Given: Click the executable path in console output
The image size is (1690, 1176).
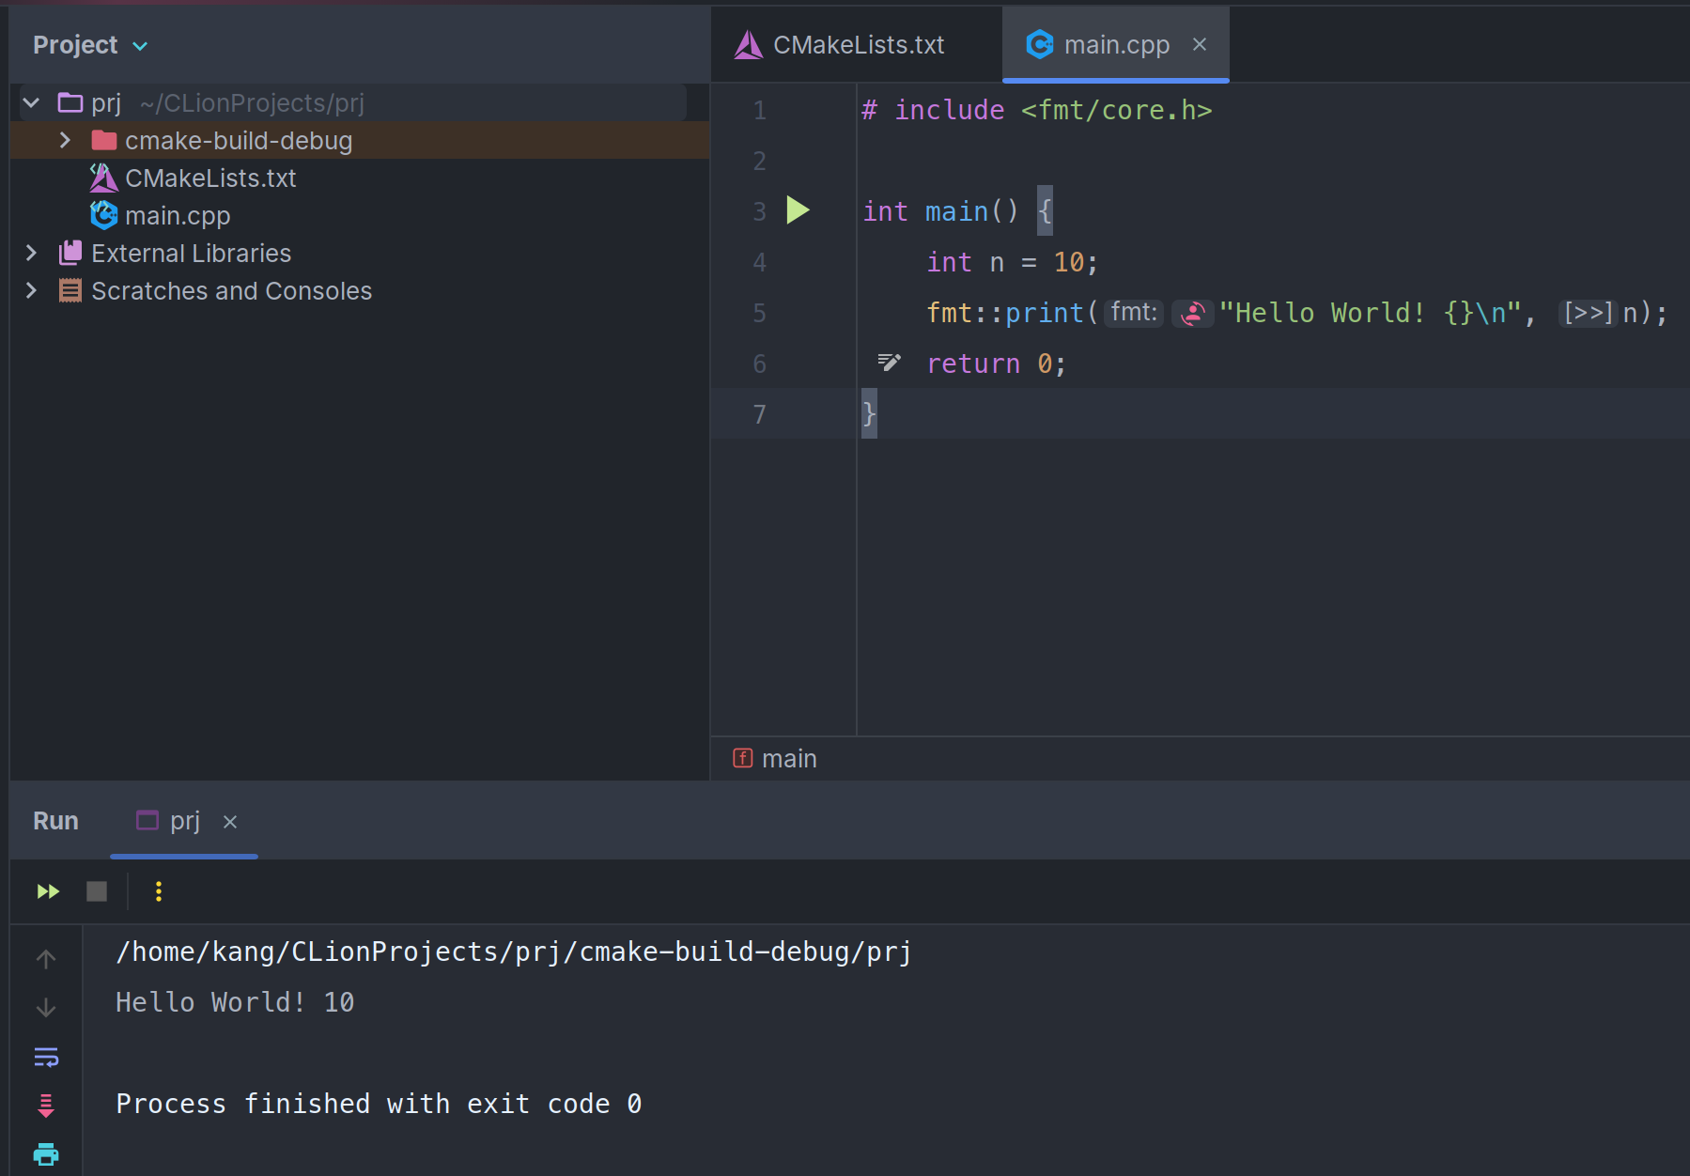Looking at the screenshot, I should point(514,952).
